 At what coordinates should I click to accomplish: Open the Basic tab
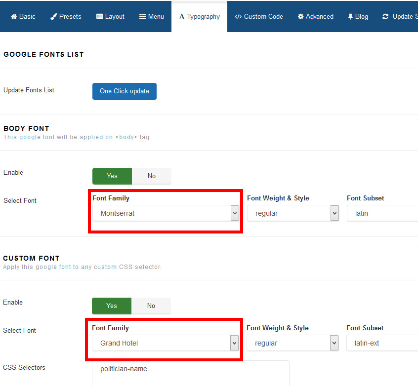click(23, 16)
